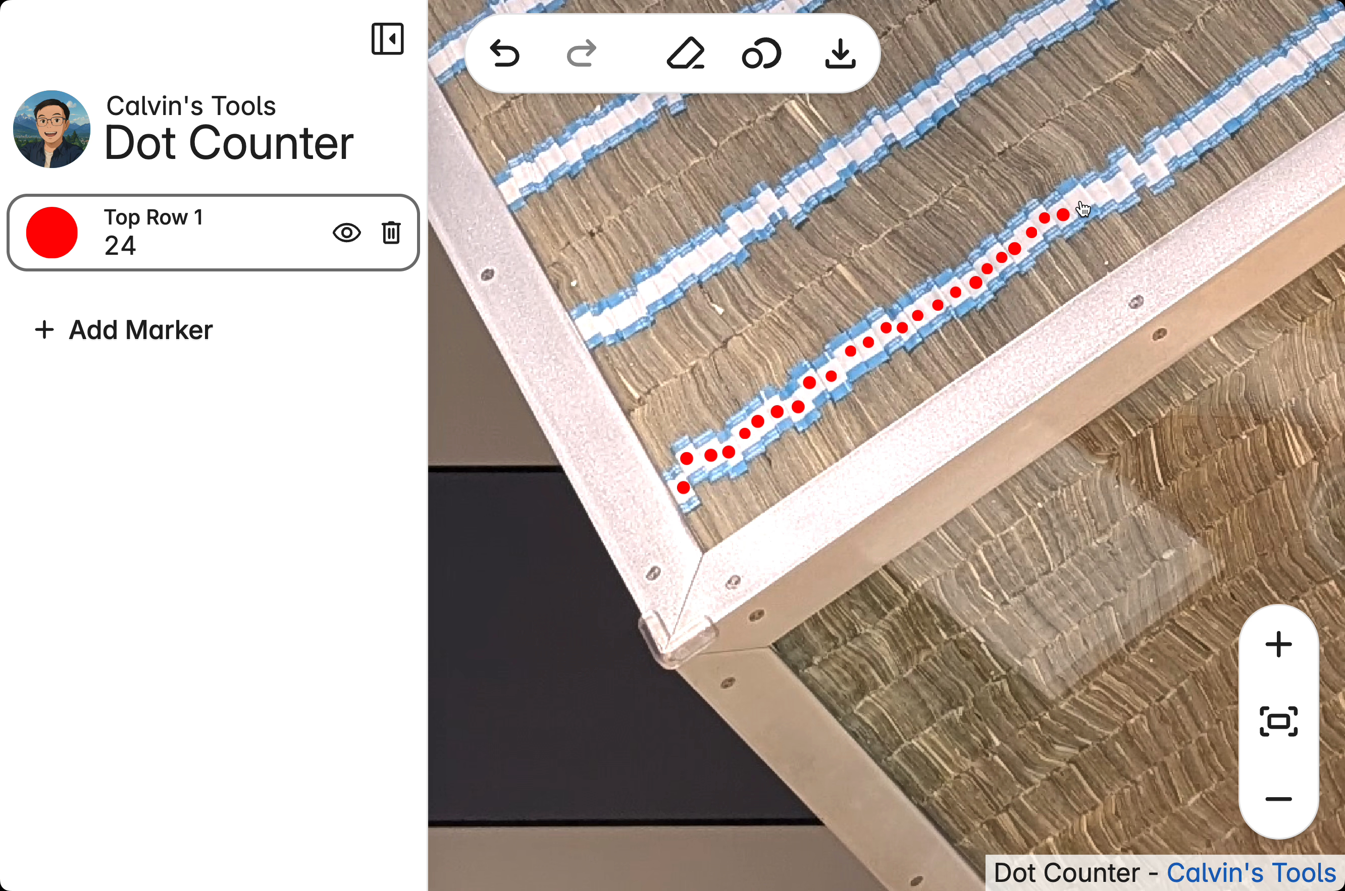Image resolution: width=1345 pixels, height=891 pixels.
Task: Select the Top Row 1 marker name
Action: (x=153, y=217)
